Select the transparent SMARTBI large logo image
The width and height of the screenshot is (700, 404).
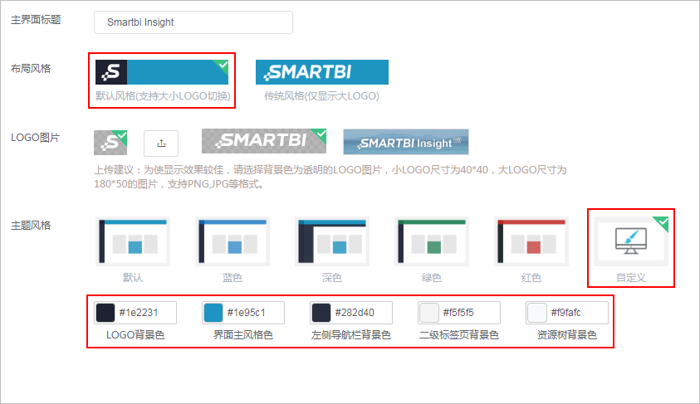[x=264, y=141]
